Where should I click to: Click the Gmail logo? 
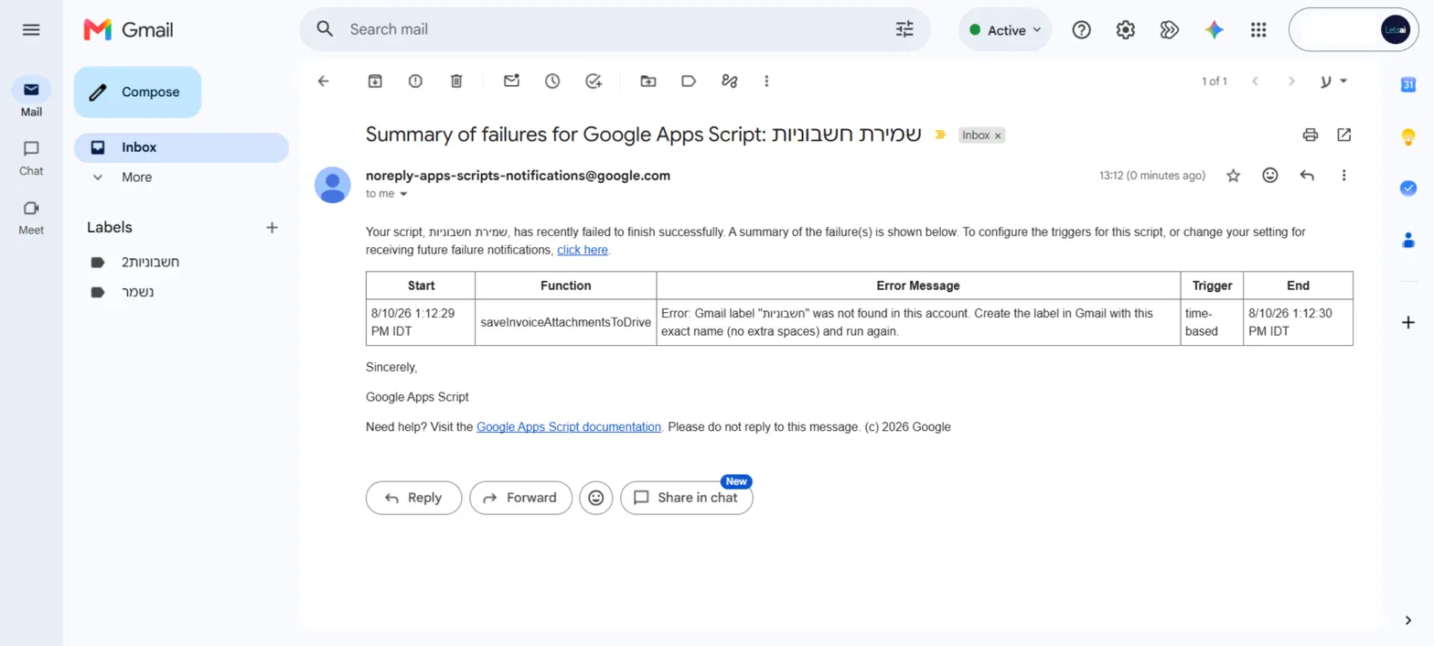tap(128, 29)
